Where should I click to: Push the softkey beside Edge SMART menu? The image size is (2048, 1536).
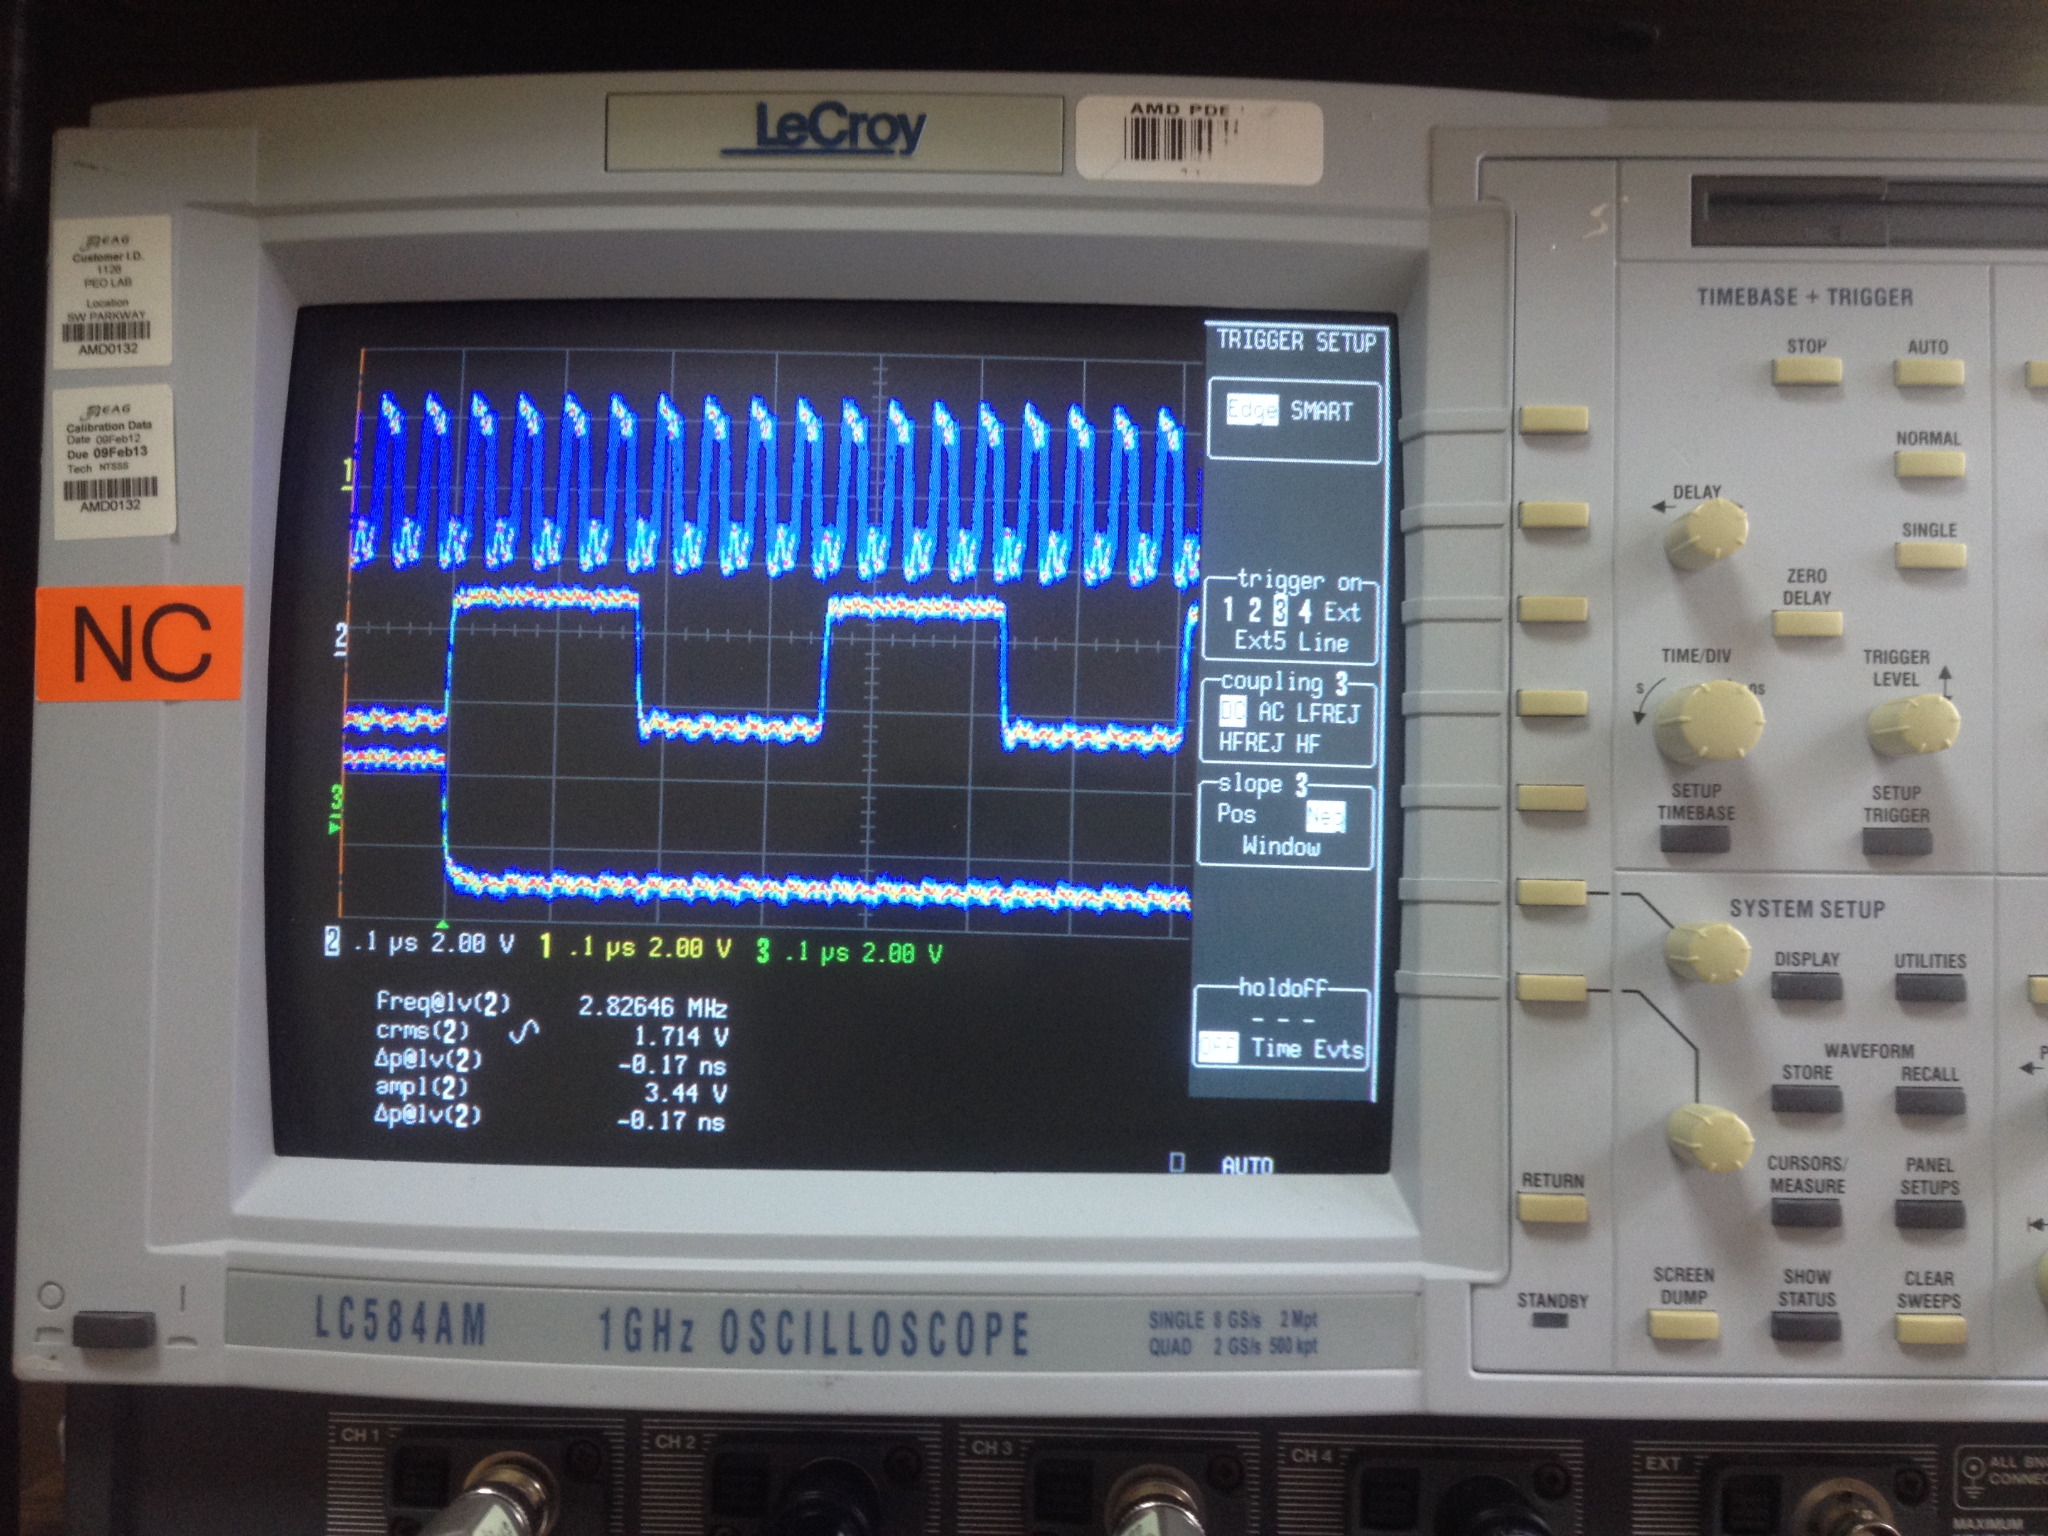point(1554,419)
